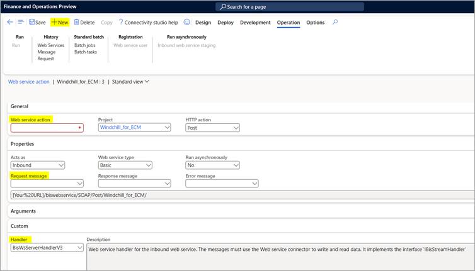Open the Design tab
Image resolution: width=475 pixels, height=271 pixels.
[203, 23]
